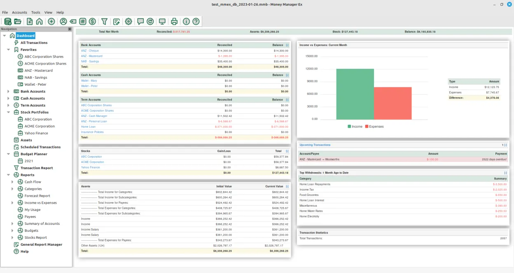Click the green Income legend swatch

[349, 126]
